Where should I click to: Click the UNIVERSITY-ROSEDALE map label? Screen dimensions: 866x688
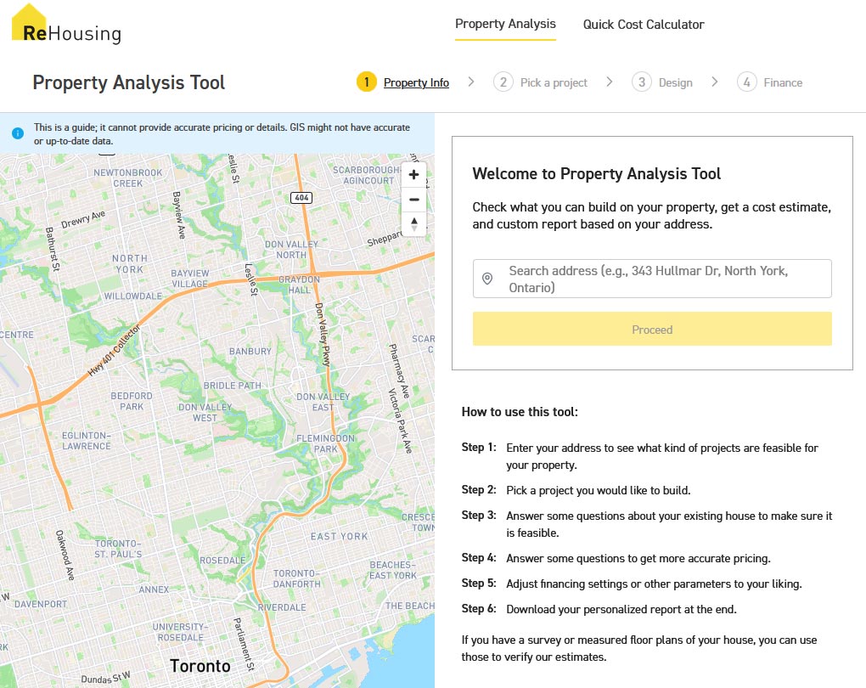[179, 632]
